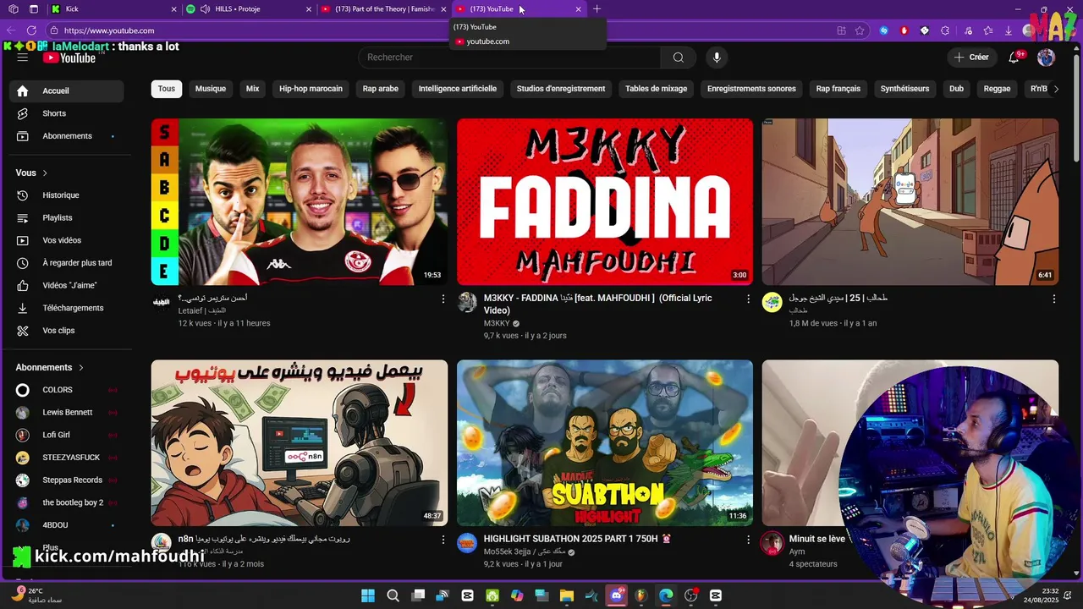
Task: Expand the Vous section chevron
Action: (x=45, y=173)
